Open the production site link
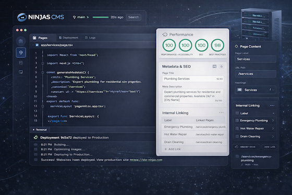 point(146,160)
